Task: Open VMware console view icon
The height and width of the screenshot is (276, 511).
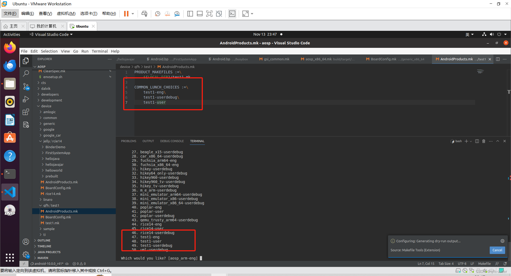Action: point(232,14)
